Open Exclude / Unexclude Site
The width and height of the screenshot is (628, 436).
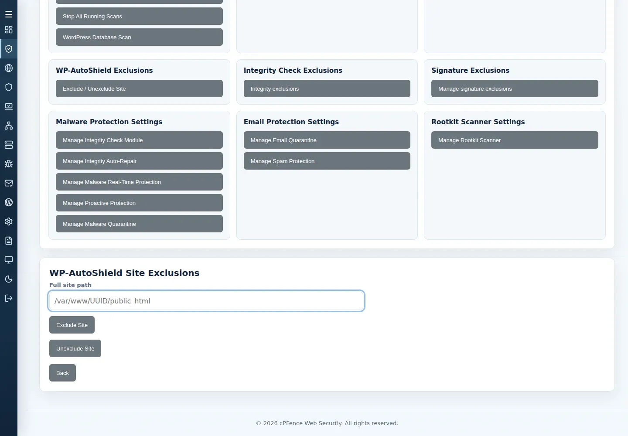[139, 89]
